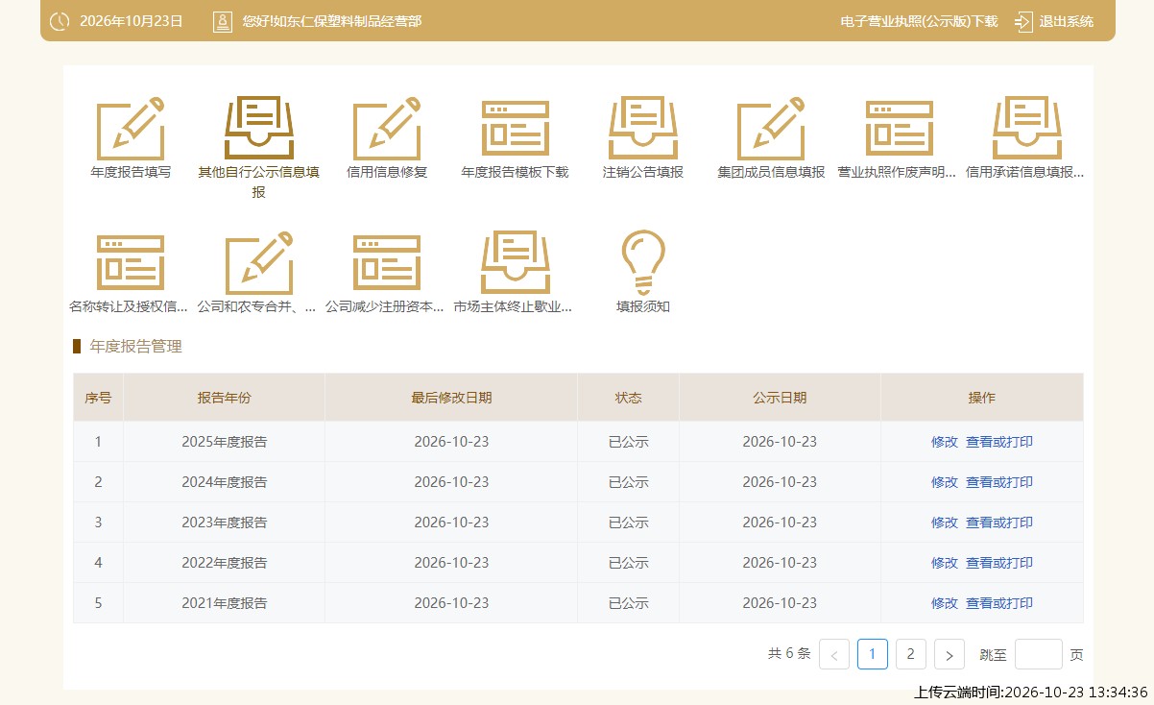Click the 共 6 条 total count

point(789,654)
